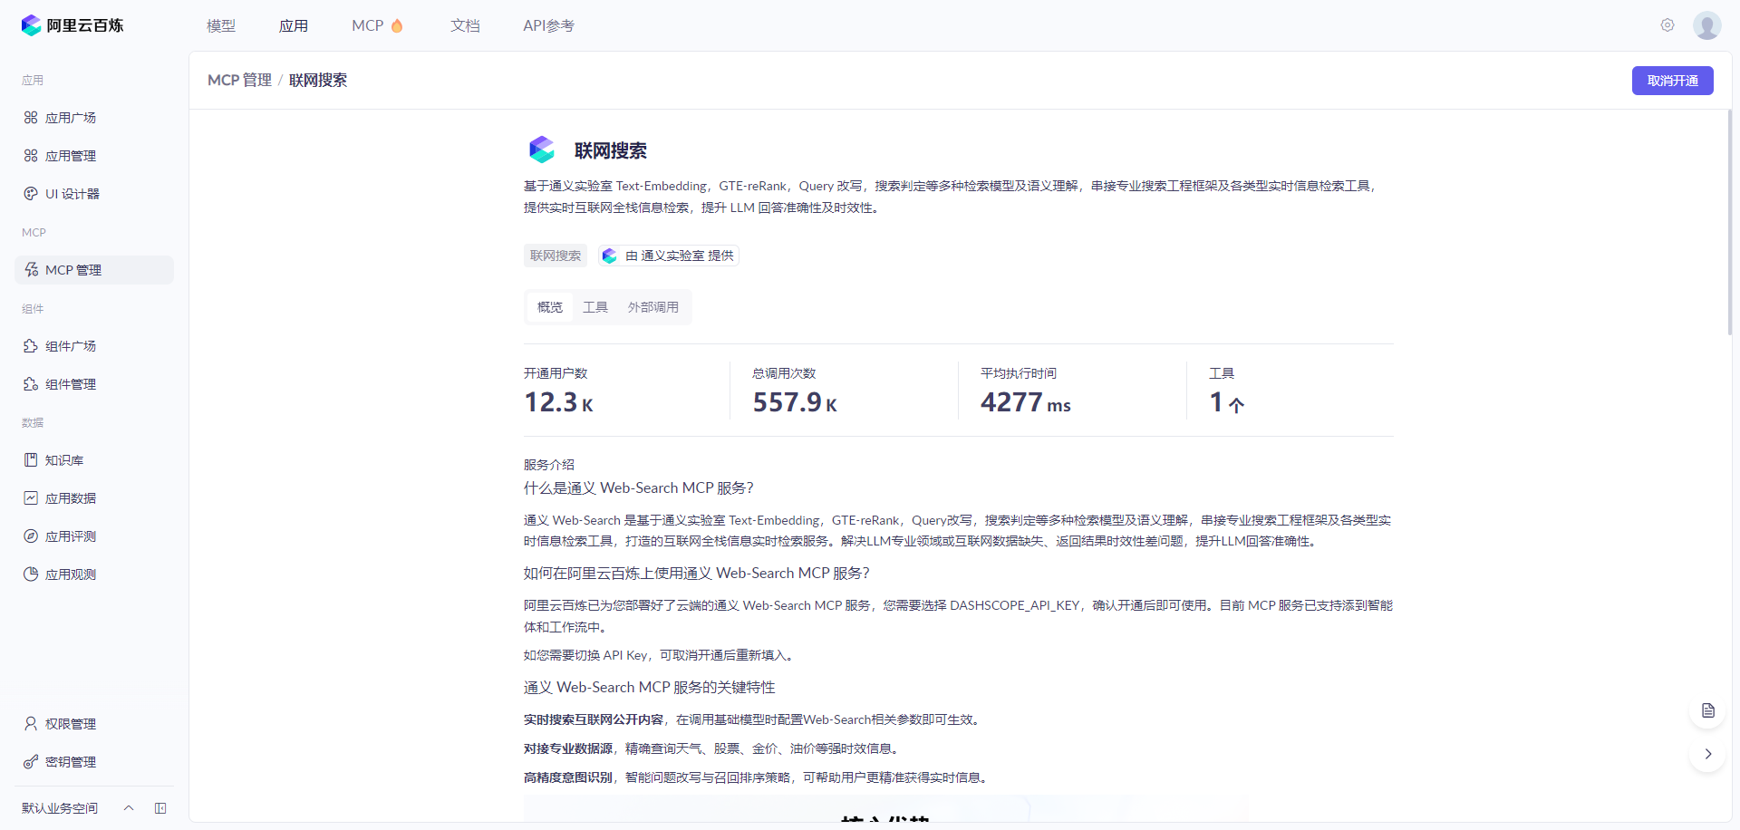Open the 文档 top menu
This screenshot has height=830, width=1740.
click(465, 25)
